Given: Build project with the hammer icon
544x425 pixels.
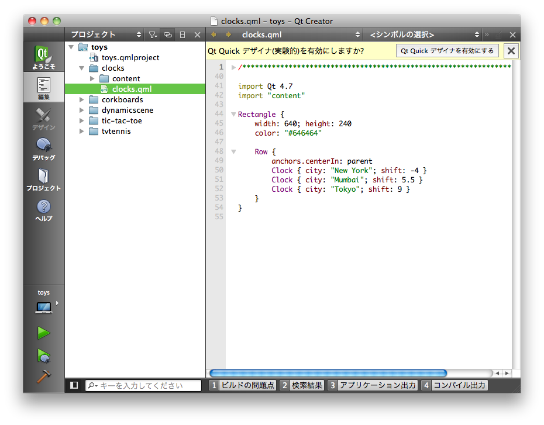Looking at the screenshot, I should (44, 376).
